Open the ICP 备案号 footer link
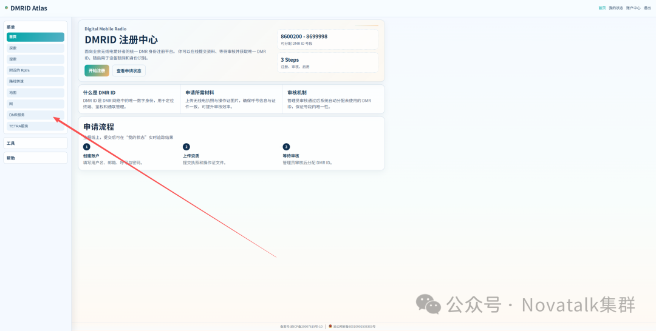This screenshot has width=656, height=331. click(301, 326)
